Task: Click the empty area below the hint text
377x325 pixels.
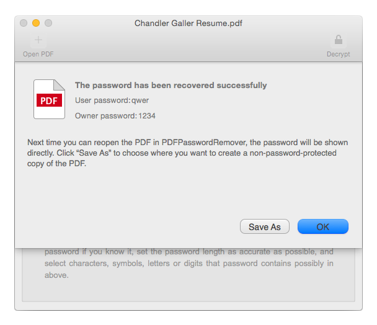Action: 188,290
